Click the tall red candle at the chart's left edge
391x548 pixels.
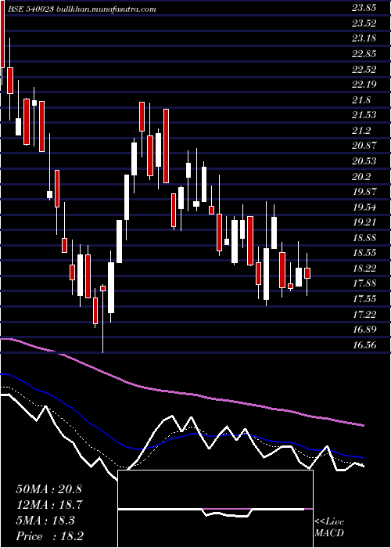tap(2, 34)
